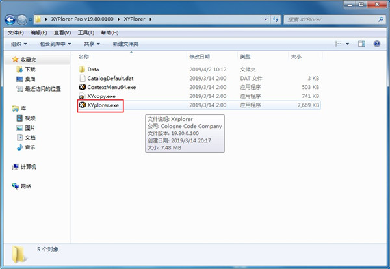This screenshot has height=269, width=390.
Task: Open the 编辑(E) menu
Action: click(39, 33)
